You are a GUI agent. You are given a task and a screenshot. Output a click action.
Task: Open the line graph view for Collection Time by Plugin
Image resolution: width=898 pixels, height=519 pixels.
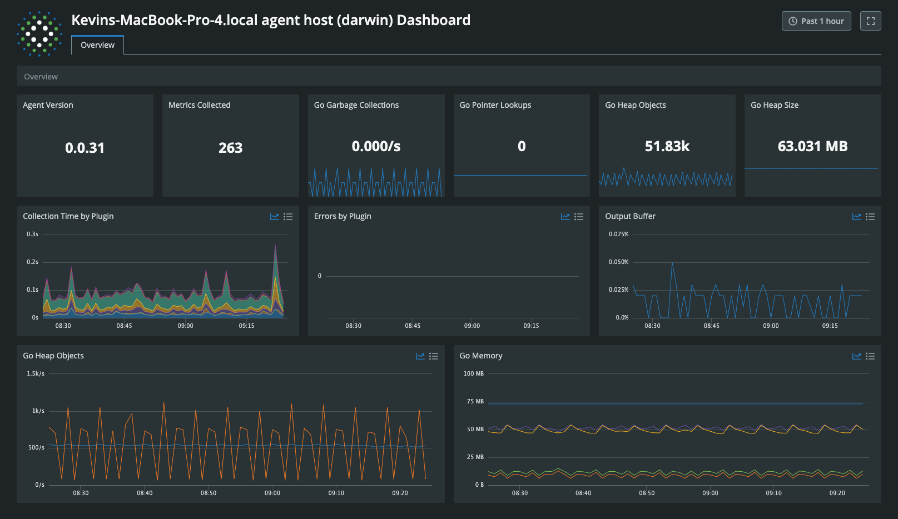pos(274,216)
